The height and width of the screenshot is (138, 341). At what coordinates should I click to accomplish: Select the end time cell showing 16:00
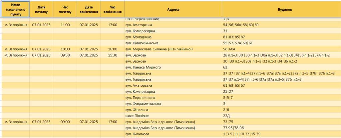tap(113, 49)
